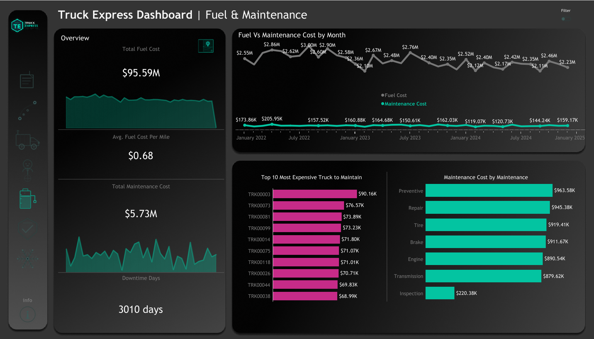Select the TRK00099 bar

[307, 228]
